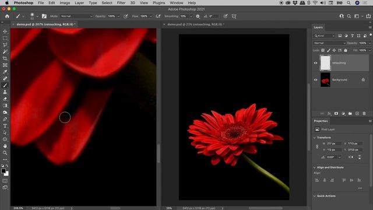Open macOS Spotlight search

pyautogui.click(x=349, y=3)
